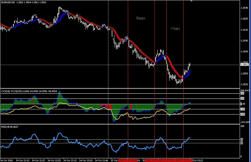Click the 14 Oct 23:29 time label
The width and height of the screenshot is (251, 162).
86,160
